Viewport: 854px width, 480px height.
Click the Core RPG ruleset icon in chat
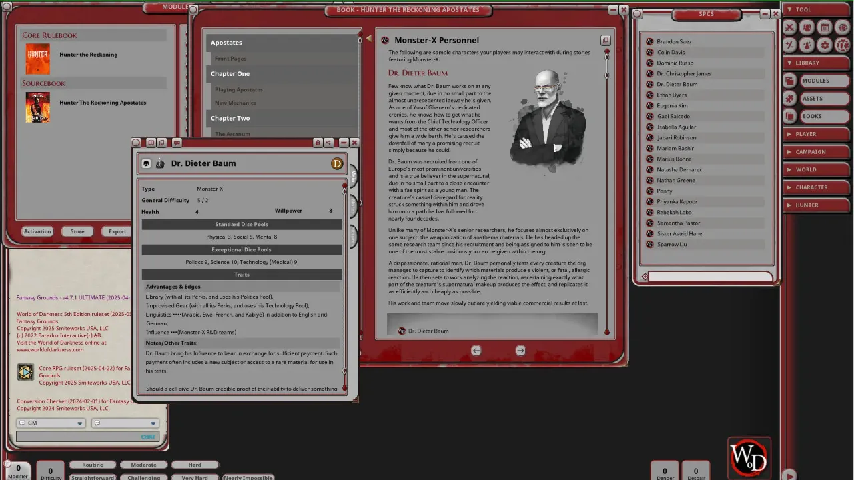pos(25,372)
